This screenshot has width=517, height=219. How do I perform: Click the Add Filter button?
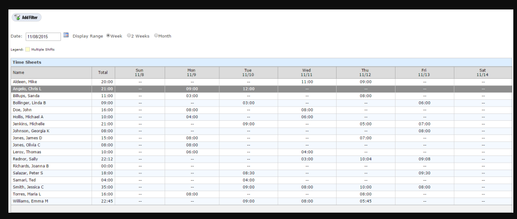point(26,17)
